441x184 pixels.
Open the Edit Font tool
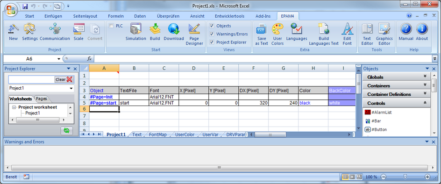pos(347,29)
